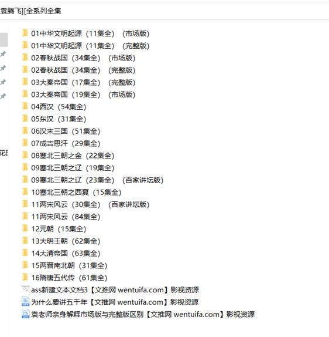Viewport: 329px width, 337px height.
Task: Select 14大清帝国 (63集全) folder name
Action: pos(66,253)
